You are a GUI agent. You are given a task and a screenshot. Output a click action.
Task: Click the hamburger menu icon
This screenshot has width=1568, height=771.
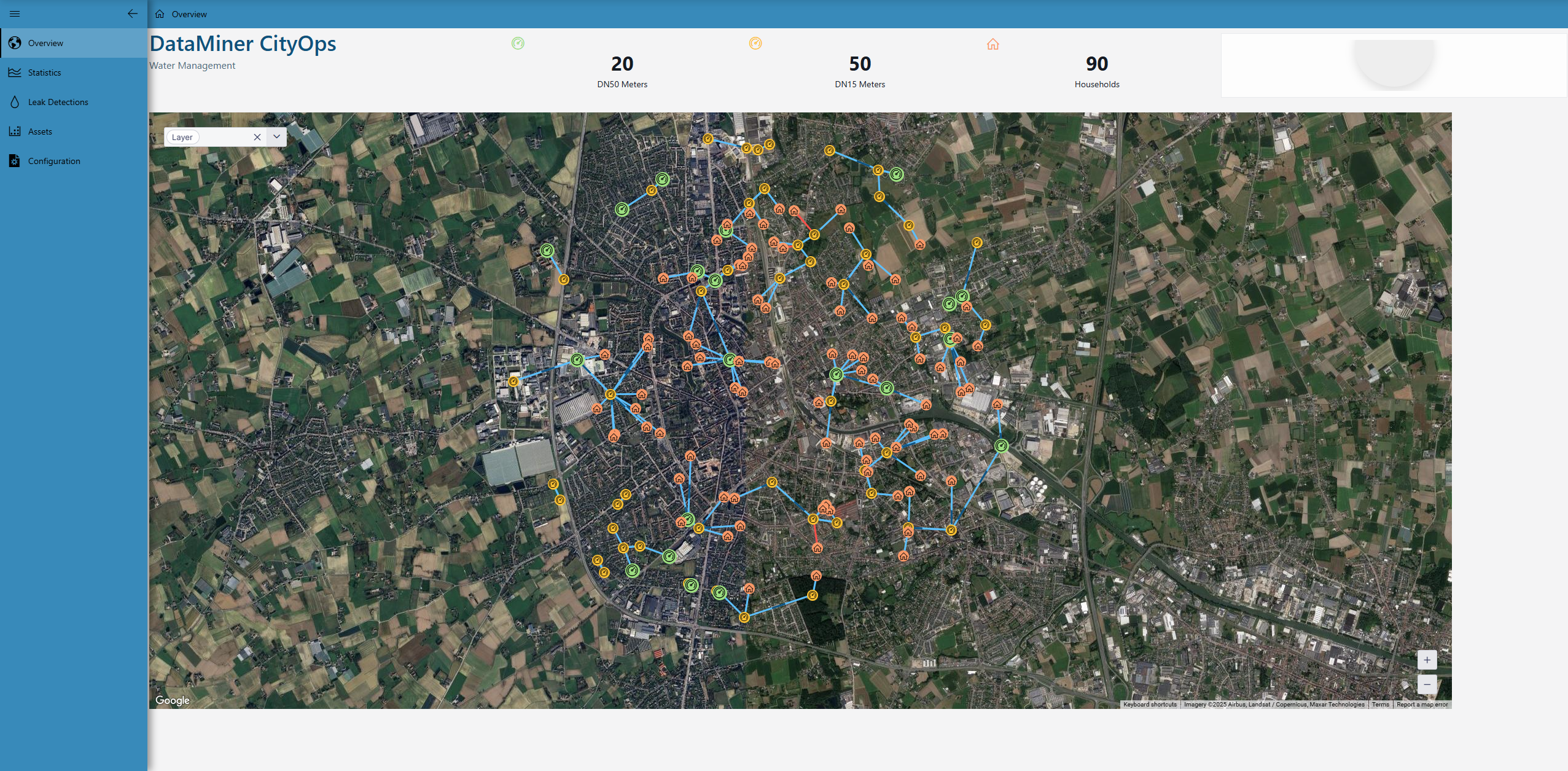pyautogui.click(x=15, y=14)
